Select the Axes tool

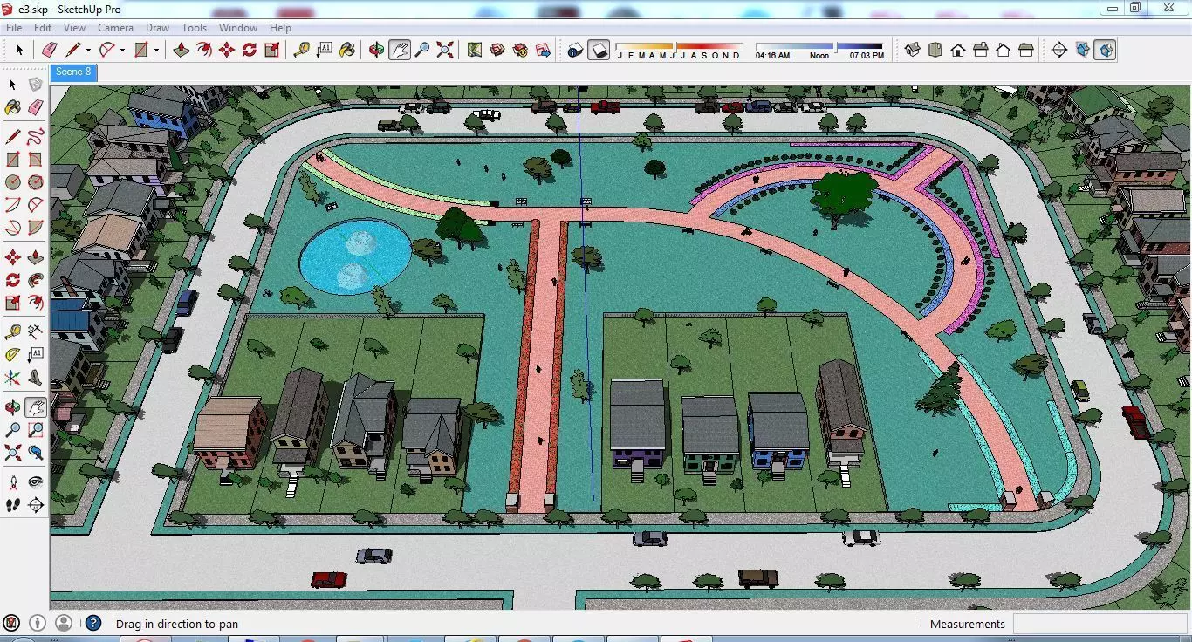coord(12,378)
